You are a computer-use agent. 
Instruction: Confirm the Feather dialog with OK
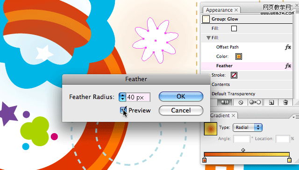181,96
